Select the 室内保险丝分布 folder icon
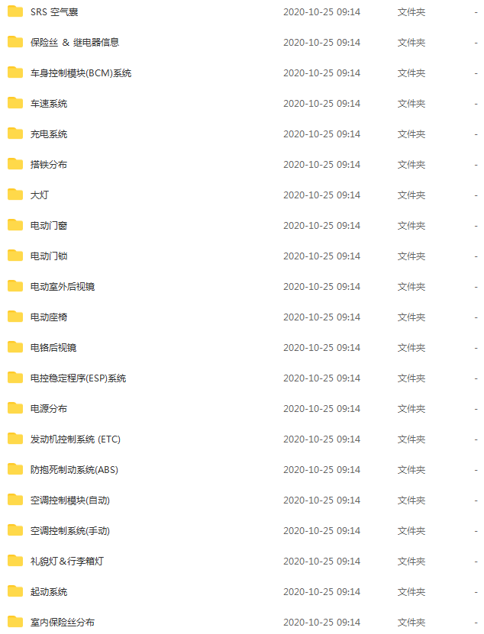 pyautogui.click(x=15, y=622)
